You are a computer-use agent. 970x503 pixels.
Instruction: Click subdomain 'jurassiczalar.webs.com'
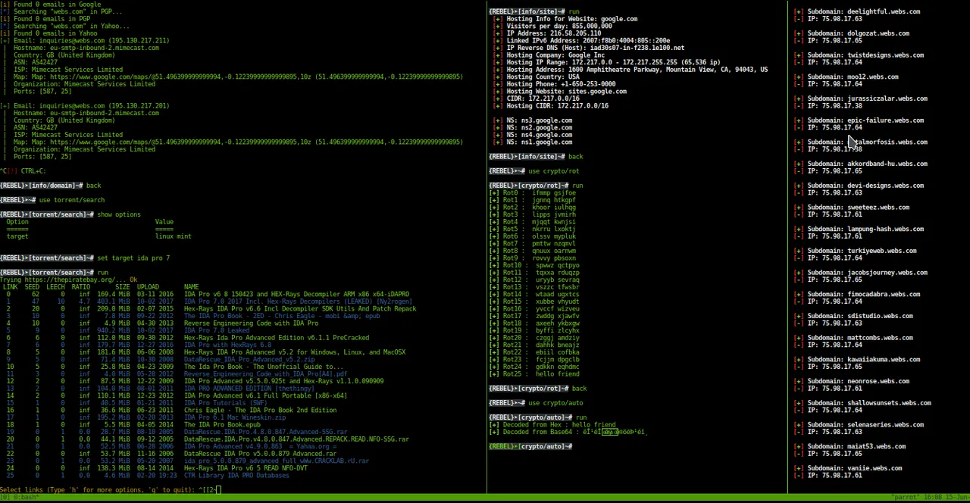tap(868, 98)
